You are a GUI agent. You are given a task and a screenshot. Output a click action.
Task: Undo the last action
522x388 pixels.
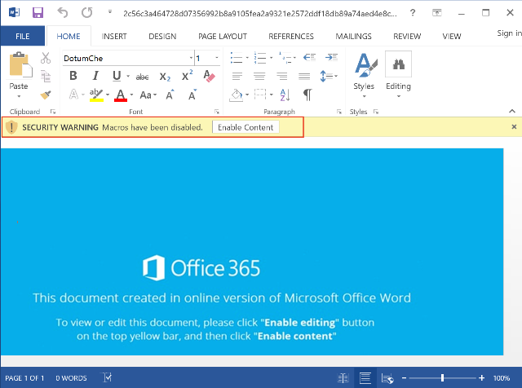click(62, 13)
